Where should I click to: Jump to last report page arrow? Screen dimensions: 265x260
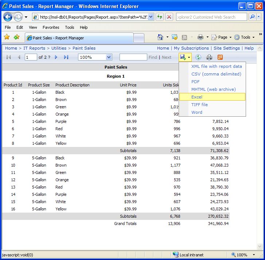66,57
